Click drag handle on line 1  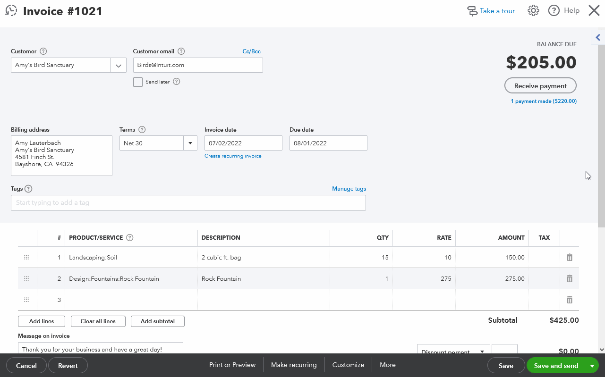click(26, 258)
